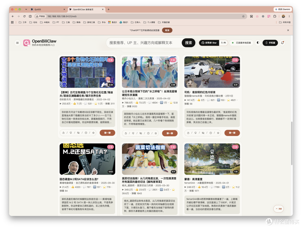Open a new browser tab

(x=108, y=10)
